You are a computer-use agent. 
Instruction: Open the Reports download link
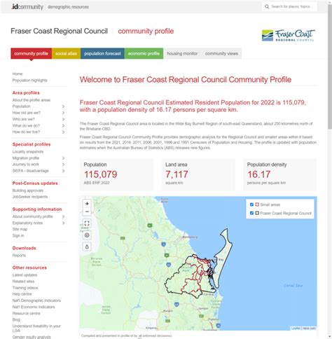[19, 256]
